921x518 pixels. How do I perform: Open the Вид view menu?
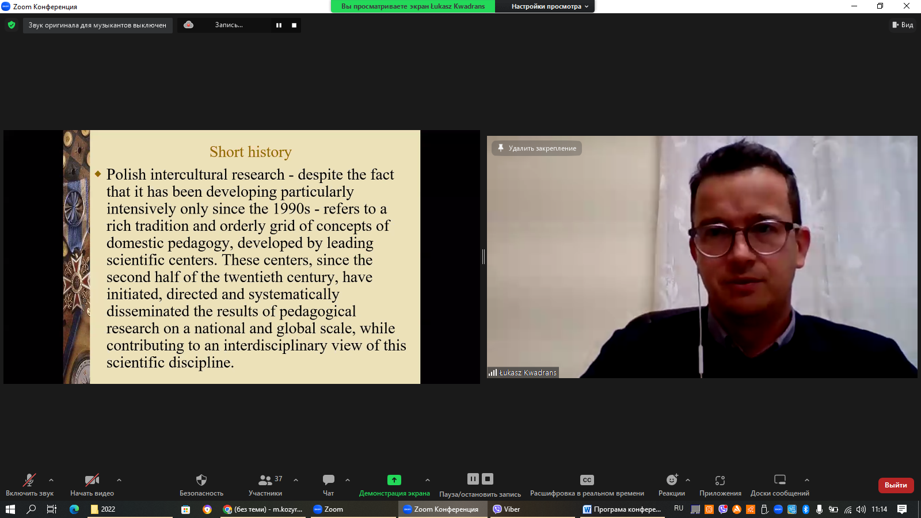point(903,25)
